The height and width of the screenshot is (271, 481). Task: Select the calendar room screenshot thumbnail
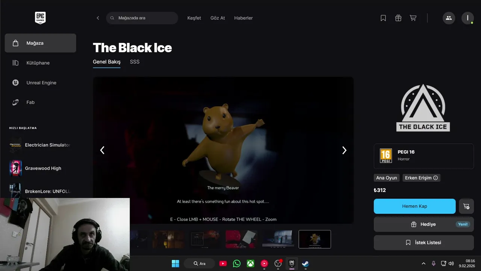205,239
